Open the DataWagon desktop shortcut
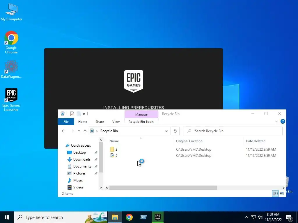298x223 pixels. point(11,69)
